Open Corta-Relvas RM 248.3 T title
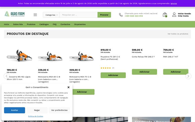The image size is (195, 122). click(x=143, y=57)
